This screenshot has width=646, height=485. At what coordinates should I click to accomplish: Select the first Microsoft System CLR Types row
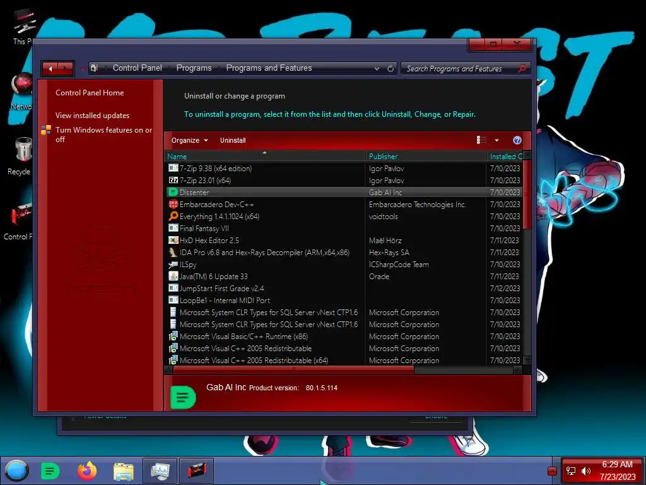344,312
